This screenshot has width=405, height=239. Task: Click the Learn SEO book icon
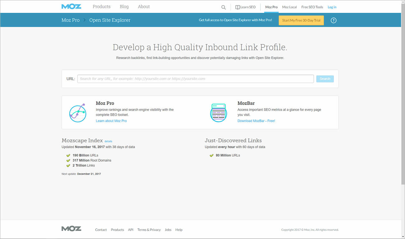(237, 7)
